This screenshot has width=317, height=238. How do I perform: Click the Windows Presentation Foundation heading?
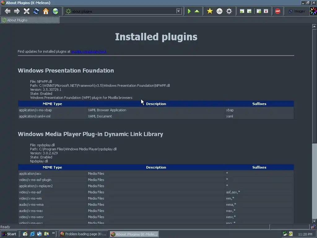66,70
